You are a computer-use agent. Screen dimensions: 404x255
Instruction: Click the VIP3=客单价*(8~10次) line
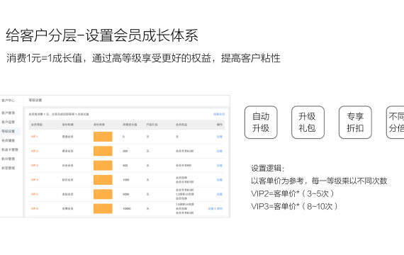pyautogui.click(x=295, y=206)
